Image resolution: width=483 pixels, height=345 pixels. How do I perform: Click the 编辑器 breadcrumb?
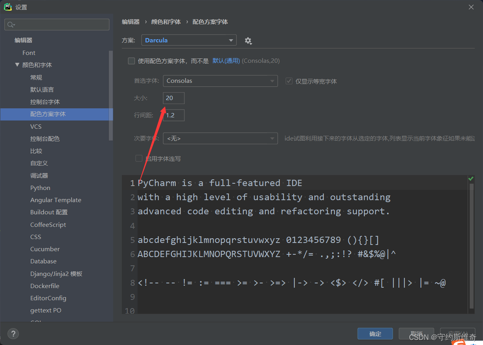(x=131, y=22)
